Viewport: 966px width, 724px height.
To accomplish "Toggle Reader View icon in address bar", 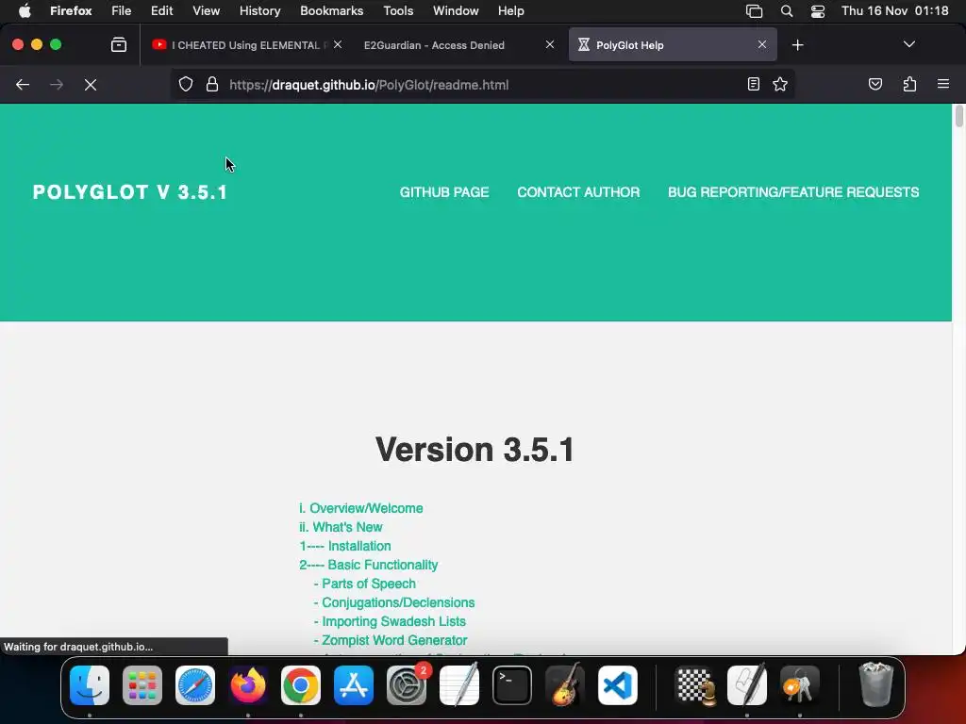I will click(753, 84).
